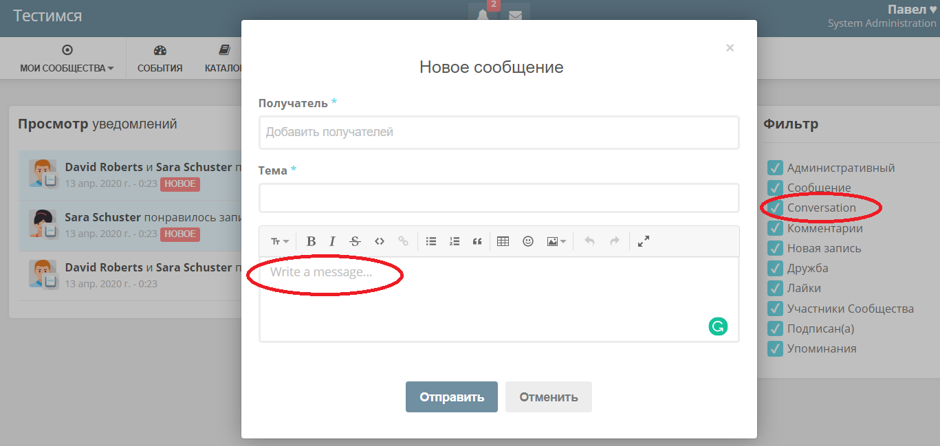
Task: Insert a blockquote
Action: pyautogui.click(x=477, y=241)
